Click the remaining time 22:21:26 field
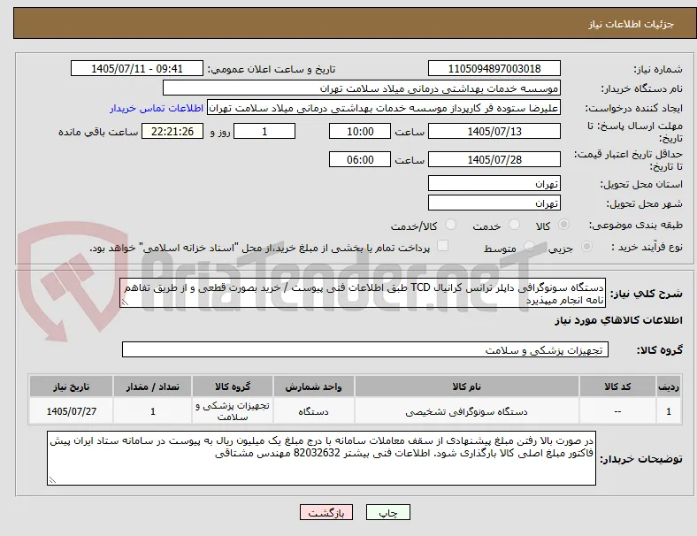 [x=172, y=132]
